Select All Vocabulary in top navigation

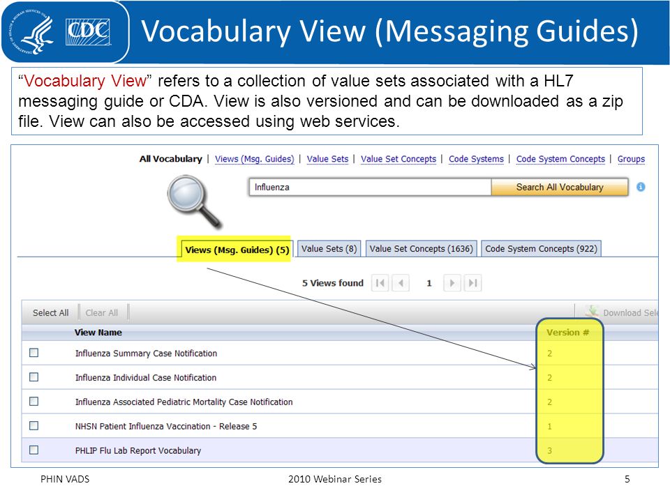coord(170,159)
